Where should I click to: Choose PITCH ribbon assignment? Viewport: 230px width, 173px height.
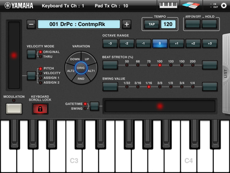46,68
